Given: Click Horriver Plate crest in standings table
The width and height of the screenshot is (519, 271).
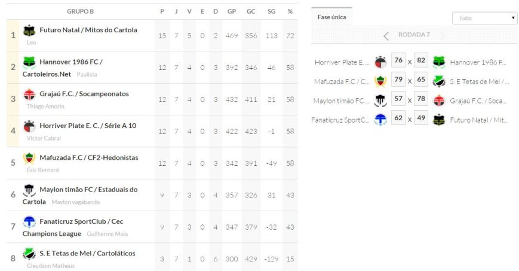Looking at the screenshot, I should (29, 126).
